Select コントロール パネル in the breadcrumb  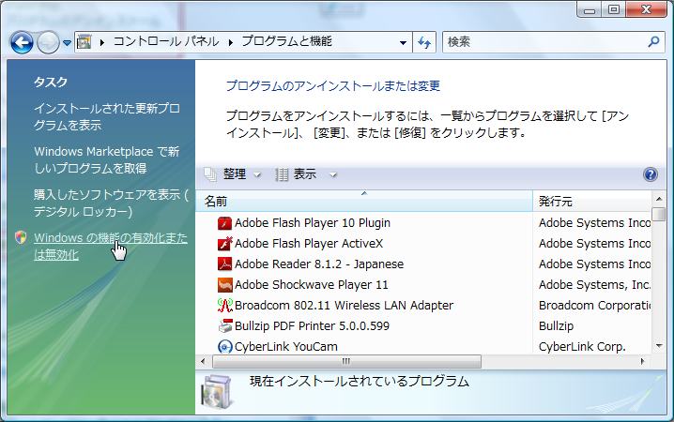tap(166, 41)
